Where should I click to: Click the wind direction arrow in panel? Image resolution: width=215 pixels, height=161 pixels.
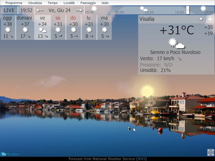coord(179,59)
